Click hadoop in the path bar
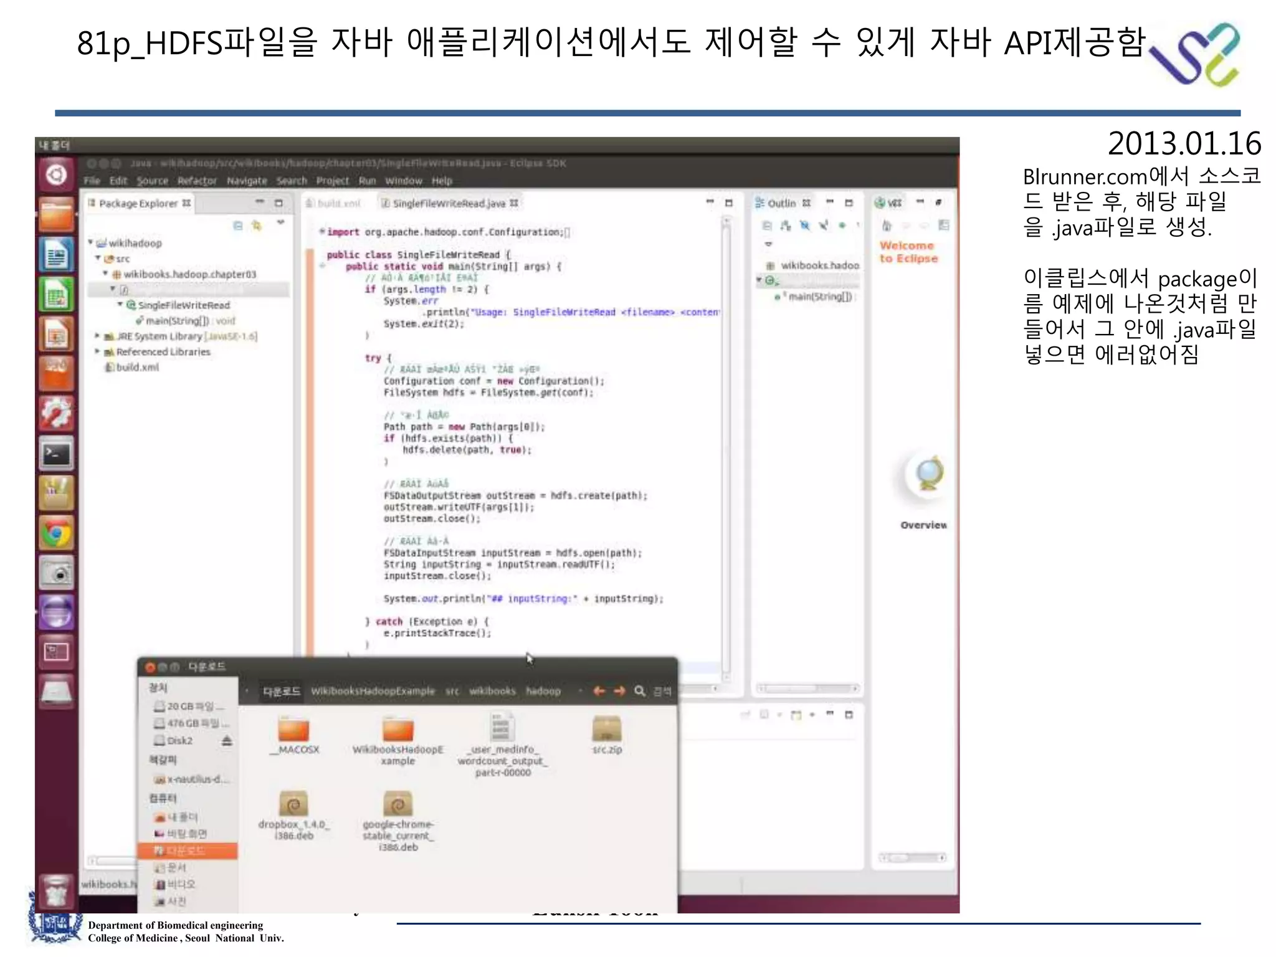 pos(543,691)
